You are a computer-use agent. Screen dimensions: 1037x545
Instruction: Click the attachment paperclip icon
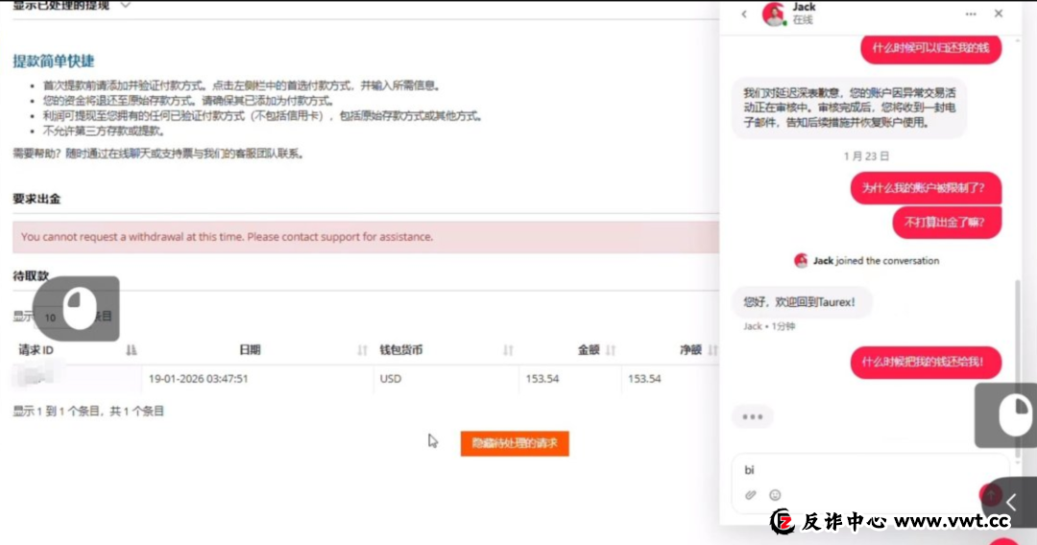(751, 495)
